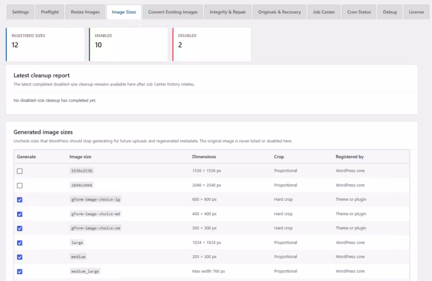The image size is (432, 281).
Task: Open the Settings tab
Action: point(20,12)
